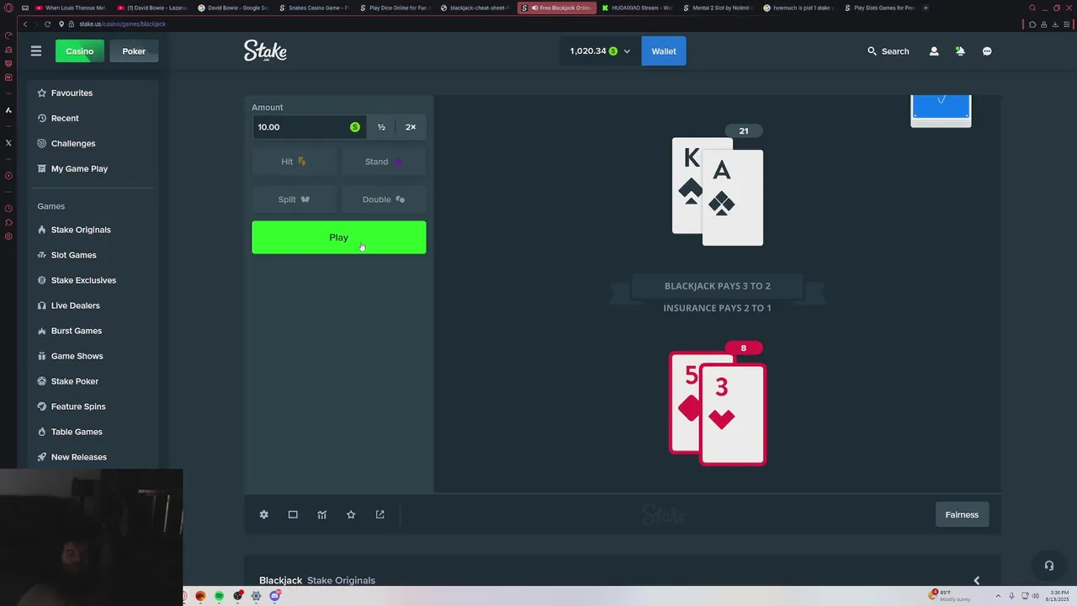Click the player's 3 of hearts card
Image resolution: width=1077 pixels, height=606 pixels.
733,414
